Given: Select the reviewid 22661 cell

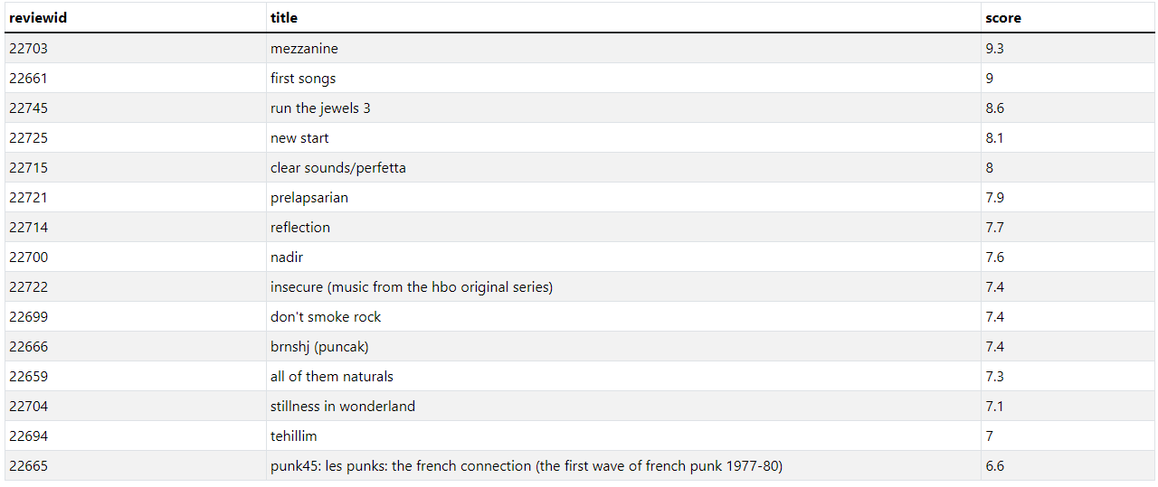Looking at the screenshot, I should [136, 79].
